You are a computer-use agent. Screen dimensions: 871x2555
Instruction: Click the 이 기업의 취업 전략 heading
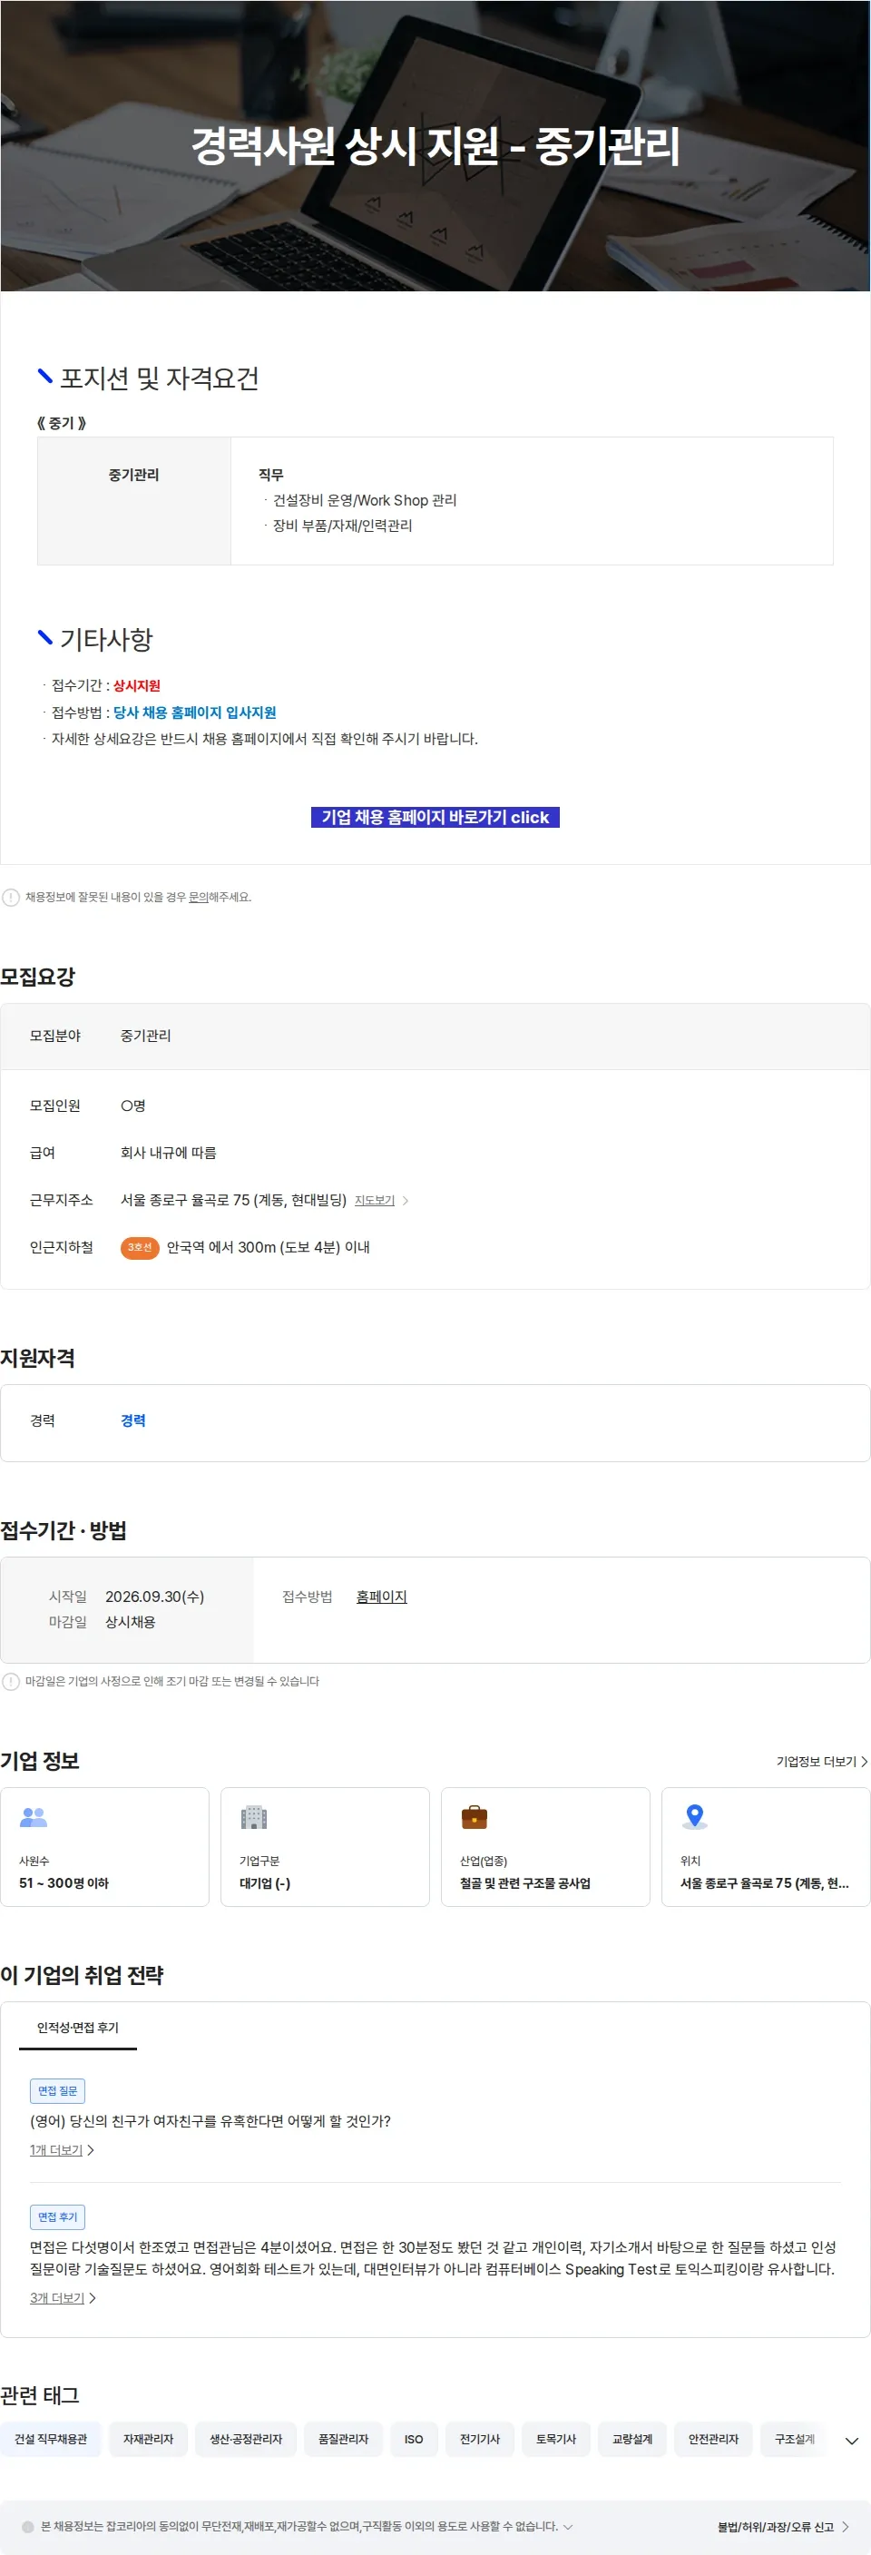coord(83,1974)
